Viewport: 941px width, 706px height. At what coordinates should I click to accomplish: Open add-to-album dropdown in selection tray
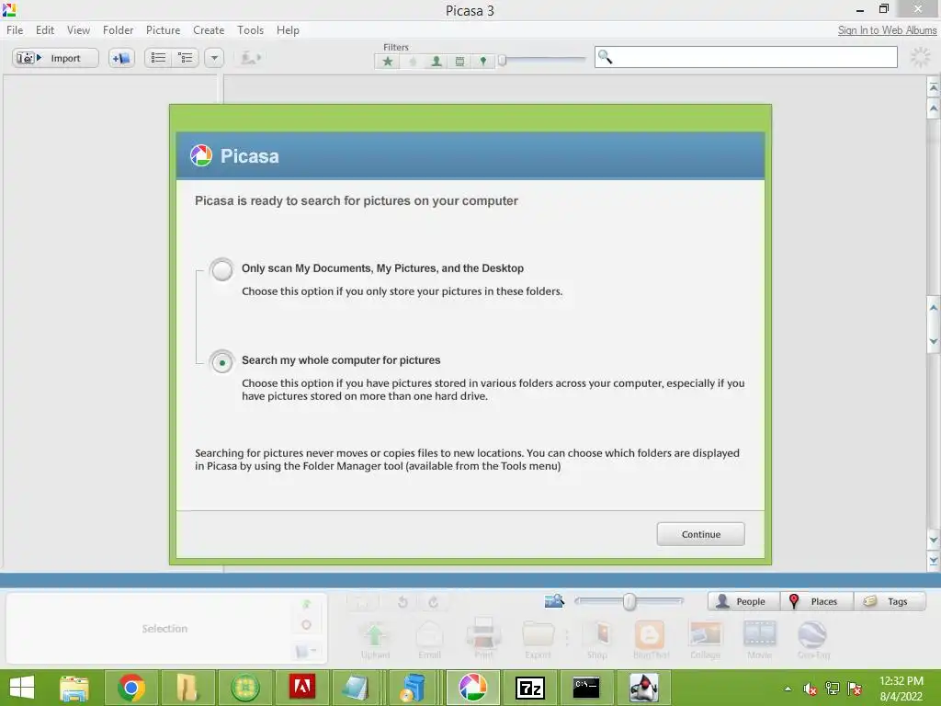pos(306,650)
